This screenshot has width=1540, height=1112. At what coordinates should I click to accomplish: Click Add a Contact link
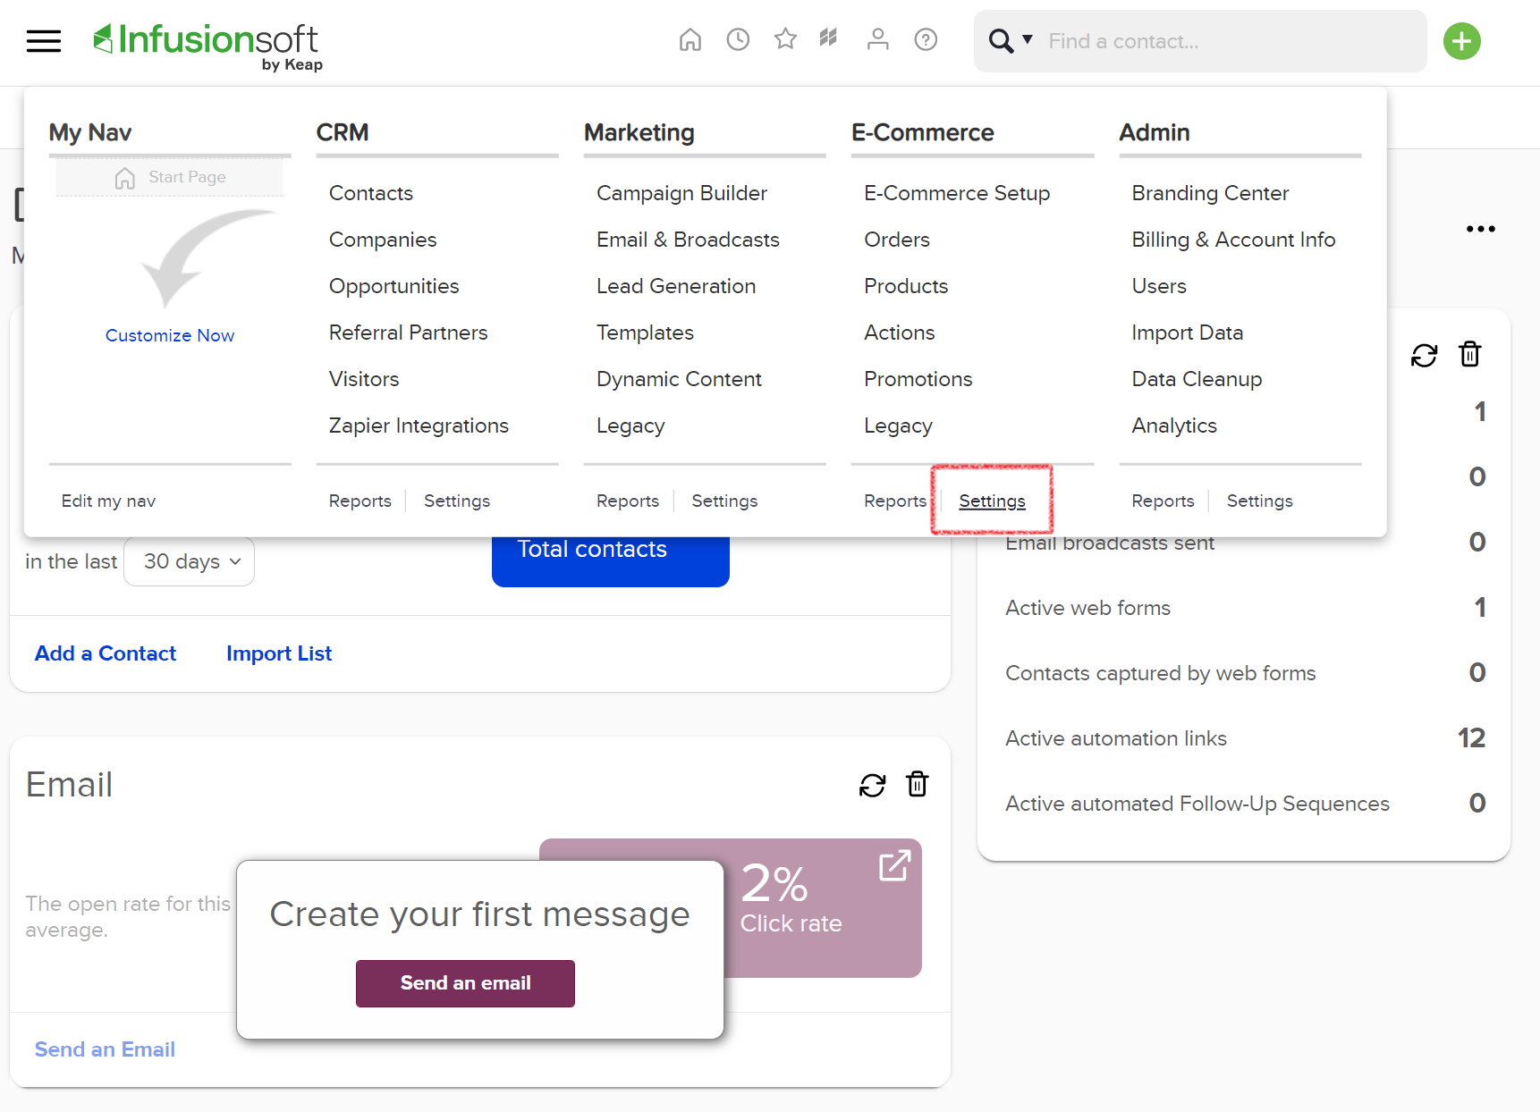tap(106, 653)
